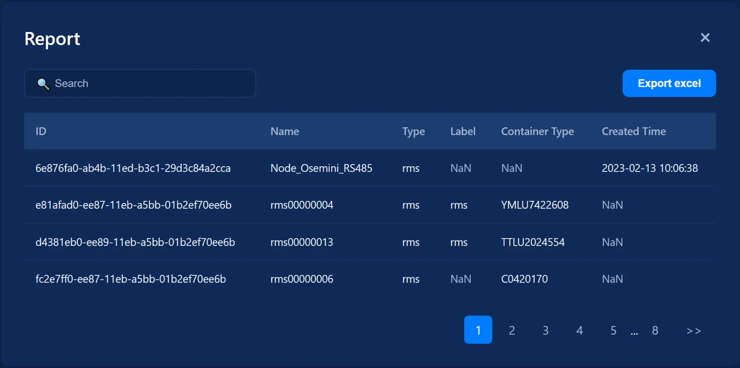The image size is (740, 368).
Task: Sort the table by Type column
Action: point(413,131)
